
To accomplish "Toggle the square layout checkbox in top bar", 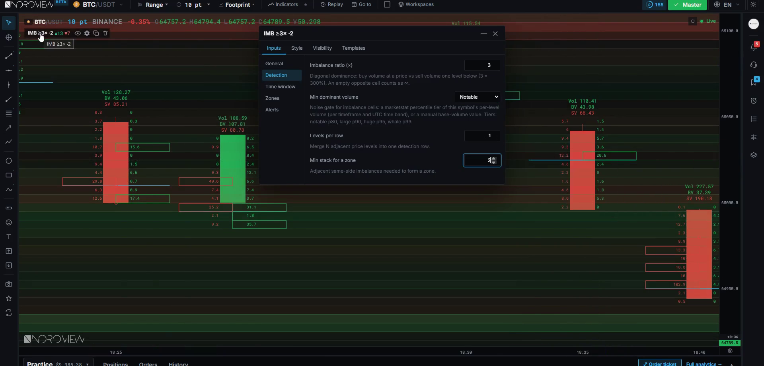I will click(x=387, y=4).
